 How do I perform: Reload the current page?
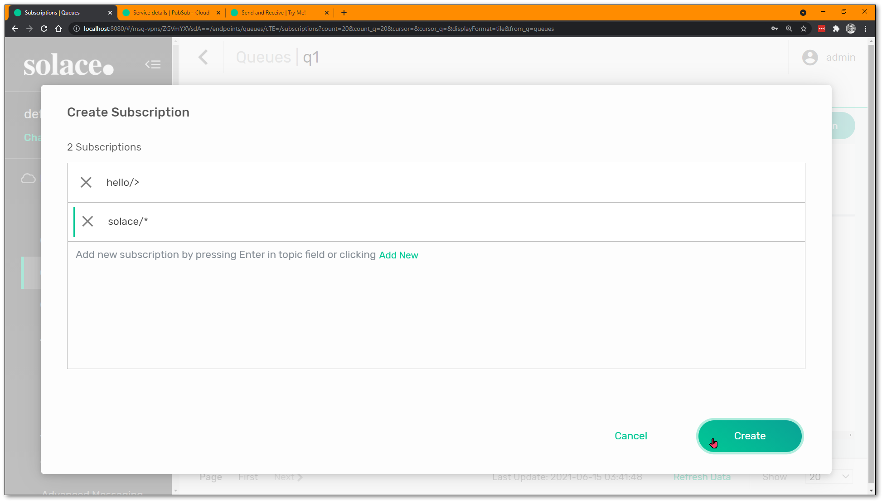point(44,29)
